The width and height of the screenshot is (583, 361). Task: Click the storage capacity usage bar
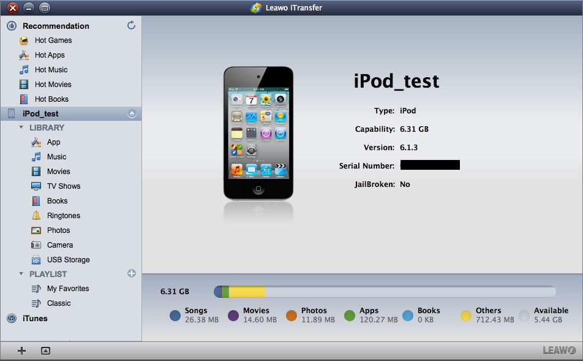385,291
